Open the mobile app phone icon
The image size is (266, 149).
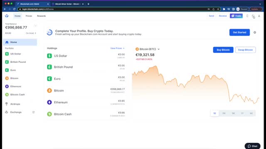point(247,16)
